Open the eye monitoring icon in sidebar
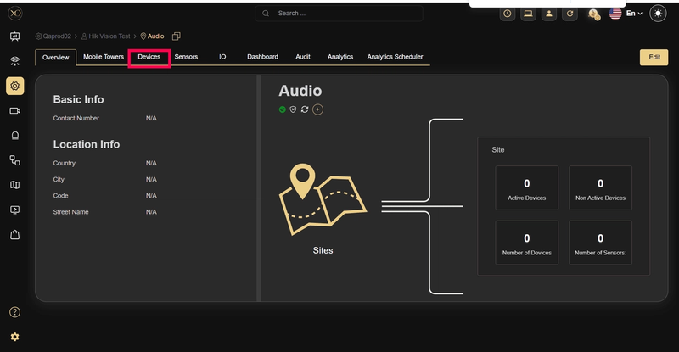The image size is (679, 352). click(14, 61)
